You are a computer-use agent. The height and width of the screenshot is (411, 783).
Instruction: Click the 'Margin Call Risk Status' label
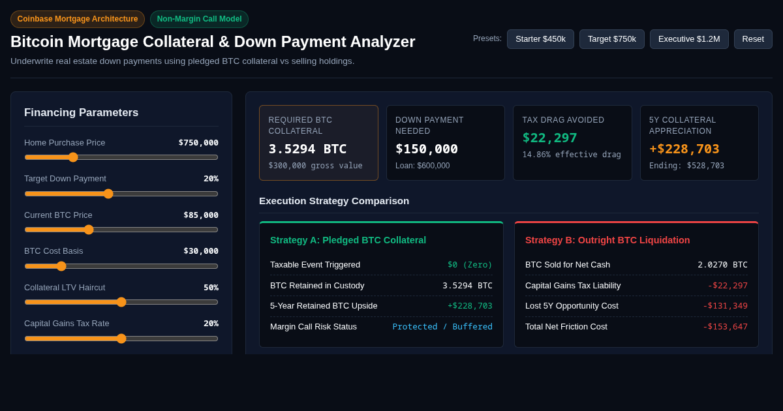coord(313,327)
